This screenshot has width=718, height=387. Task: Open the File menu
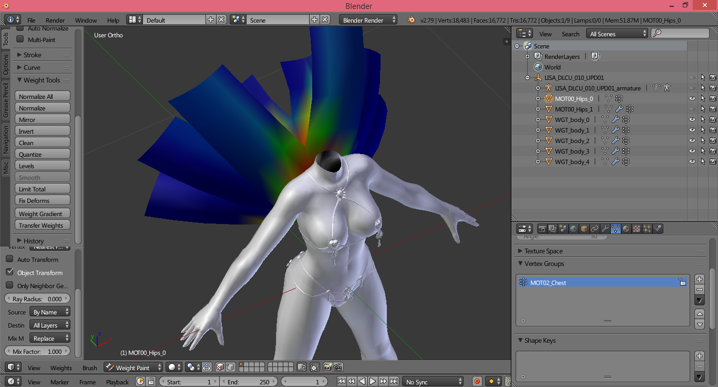tap(31, 20)
